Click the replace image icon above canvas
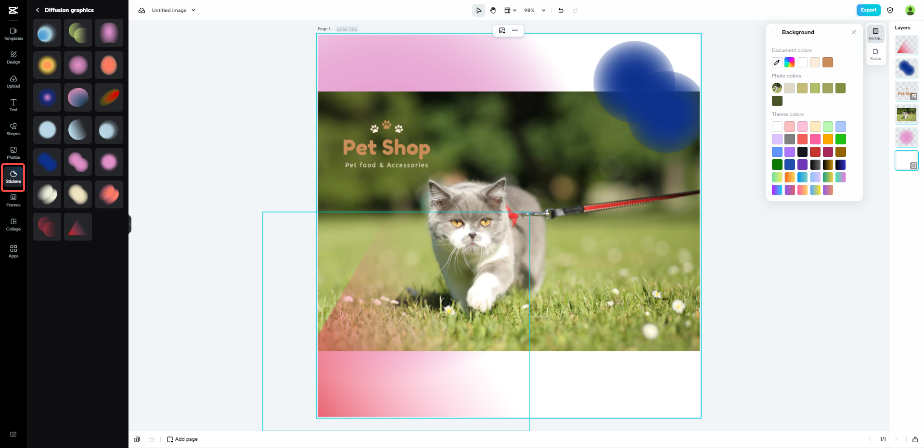This screenshot has width=924, height=448. [x=502, y=30]
